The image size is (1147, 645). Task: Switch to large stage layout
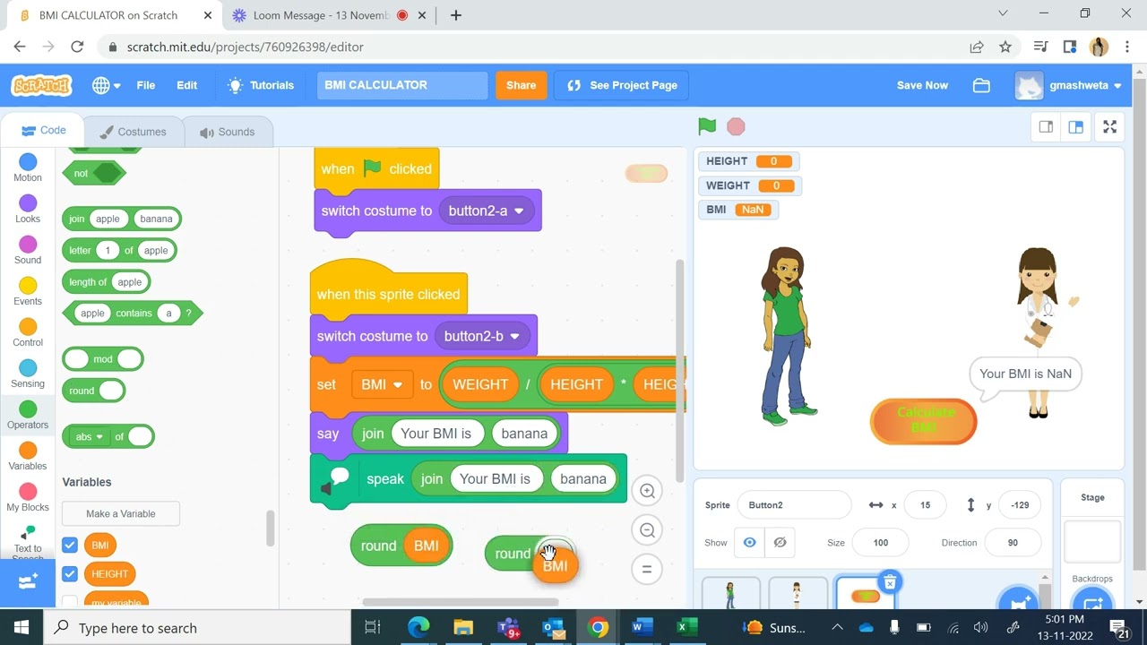pyautogui.click(x=1075, y=126)
